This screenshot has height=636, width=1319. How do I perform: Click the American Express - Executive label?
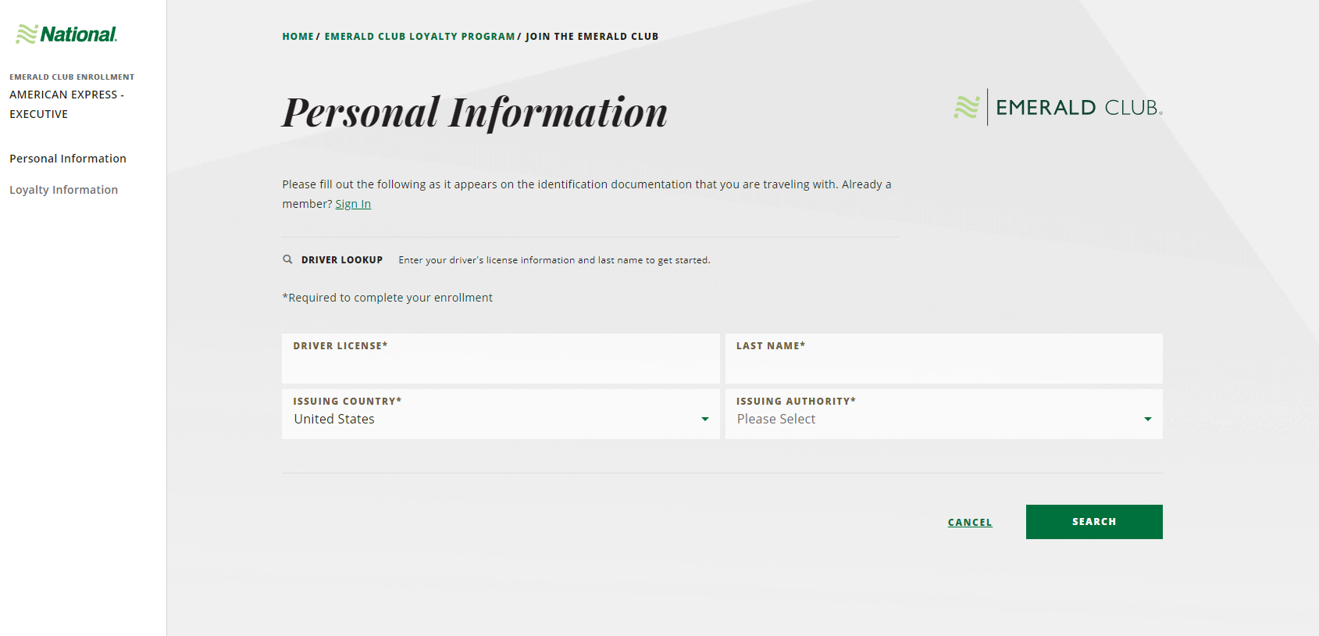tap(66, 104)
